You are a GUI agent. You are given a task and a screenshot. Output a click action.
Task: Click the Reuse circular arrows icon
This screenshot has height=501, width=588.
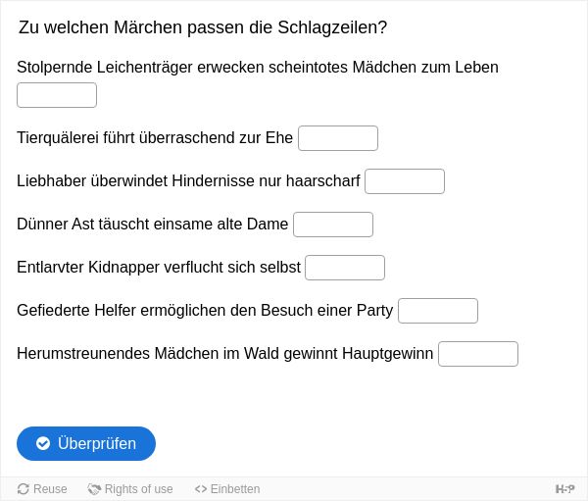pos(24,489)
